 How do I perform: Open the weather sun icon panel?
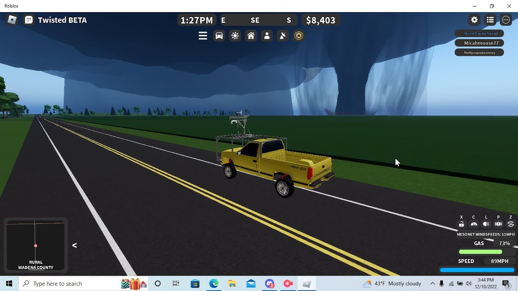click(x=235, y=36)
